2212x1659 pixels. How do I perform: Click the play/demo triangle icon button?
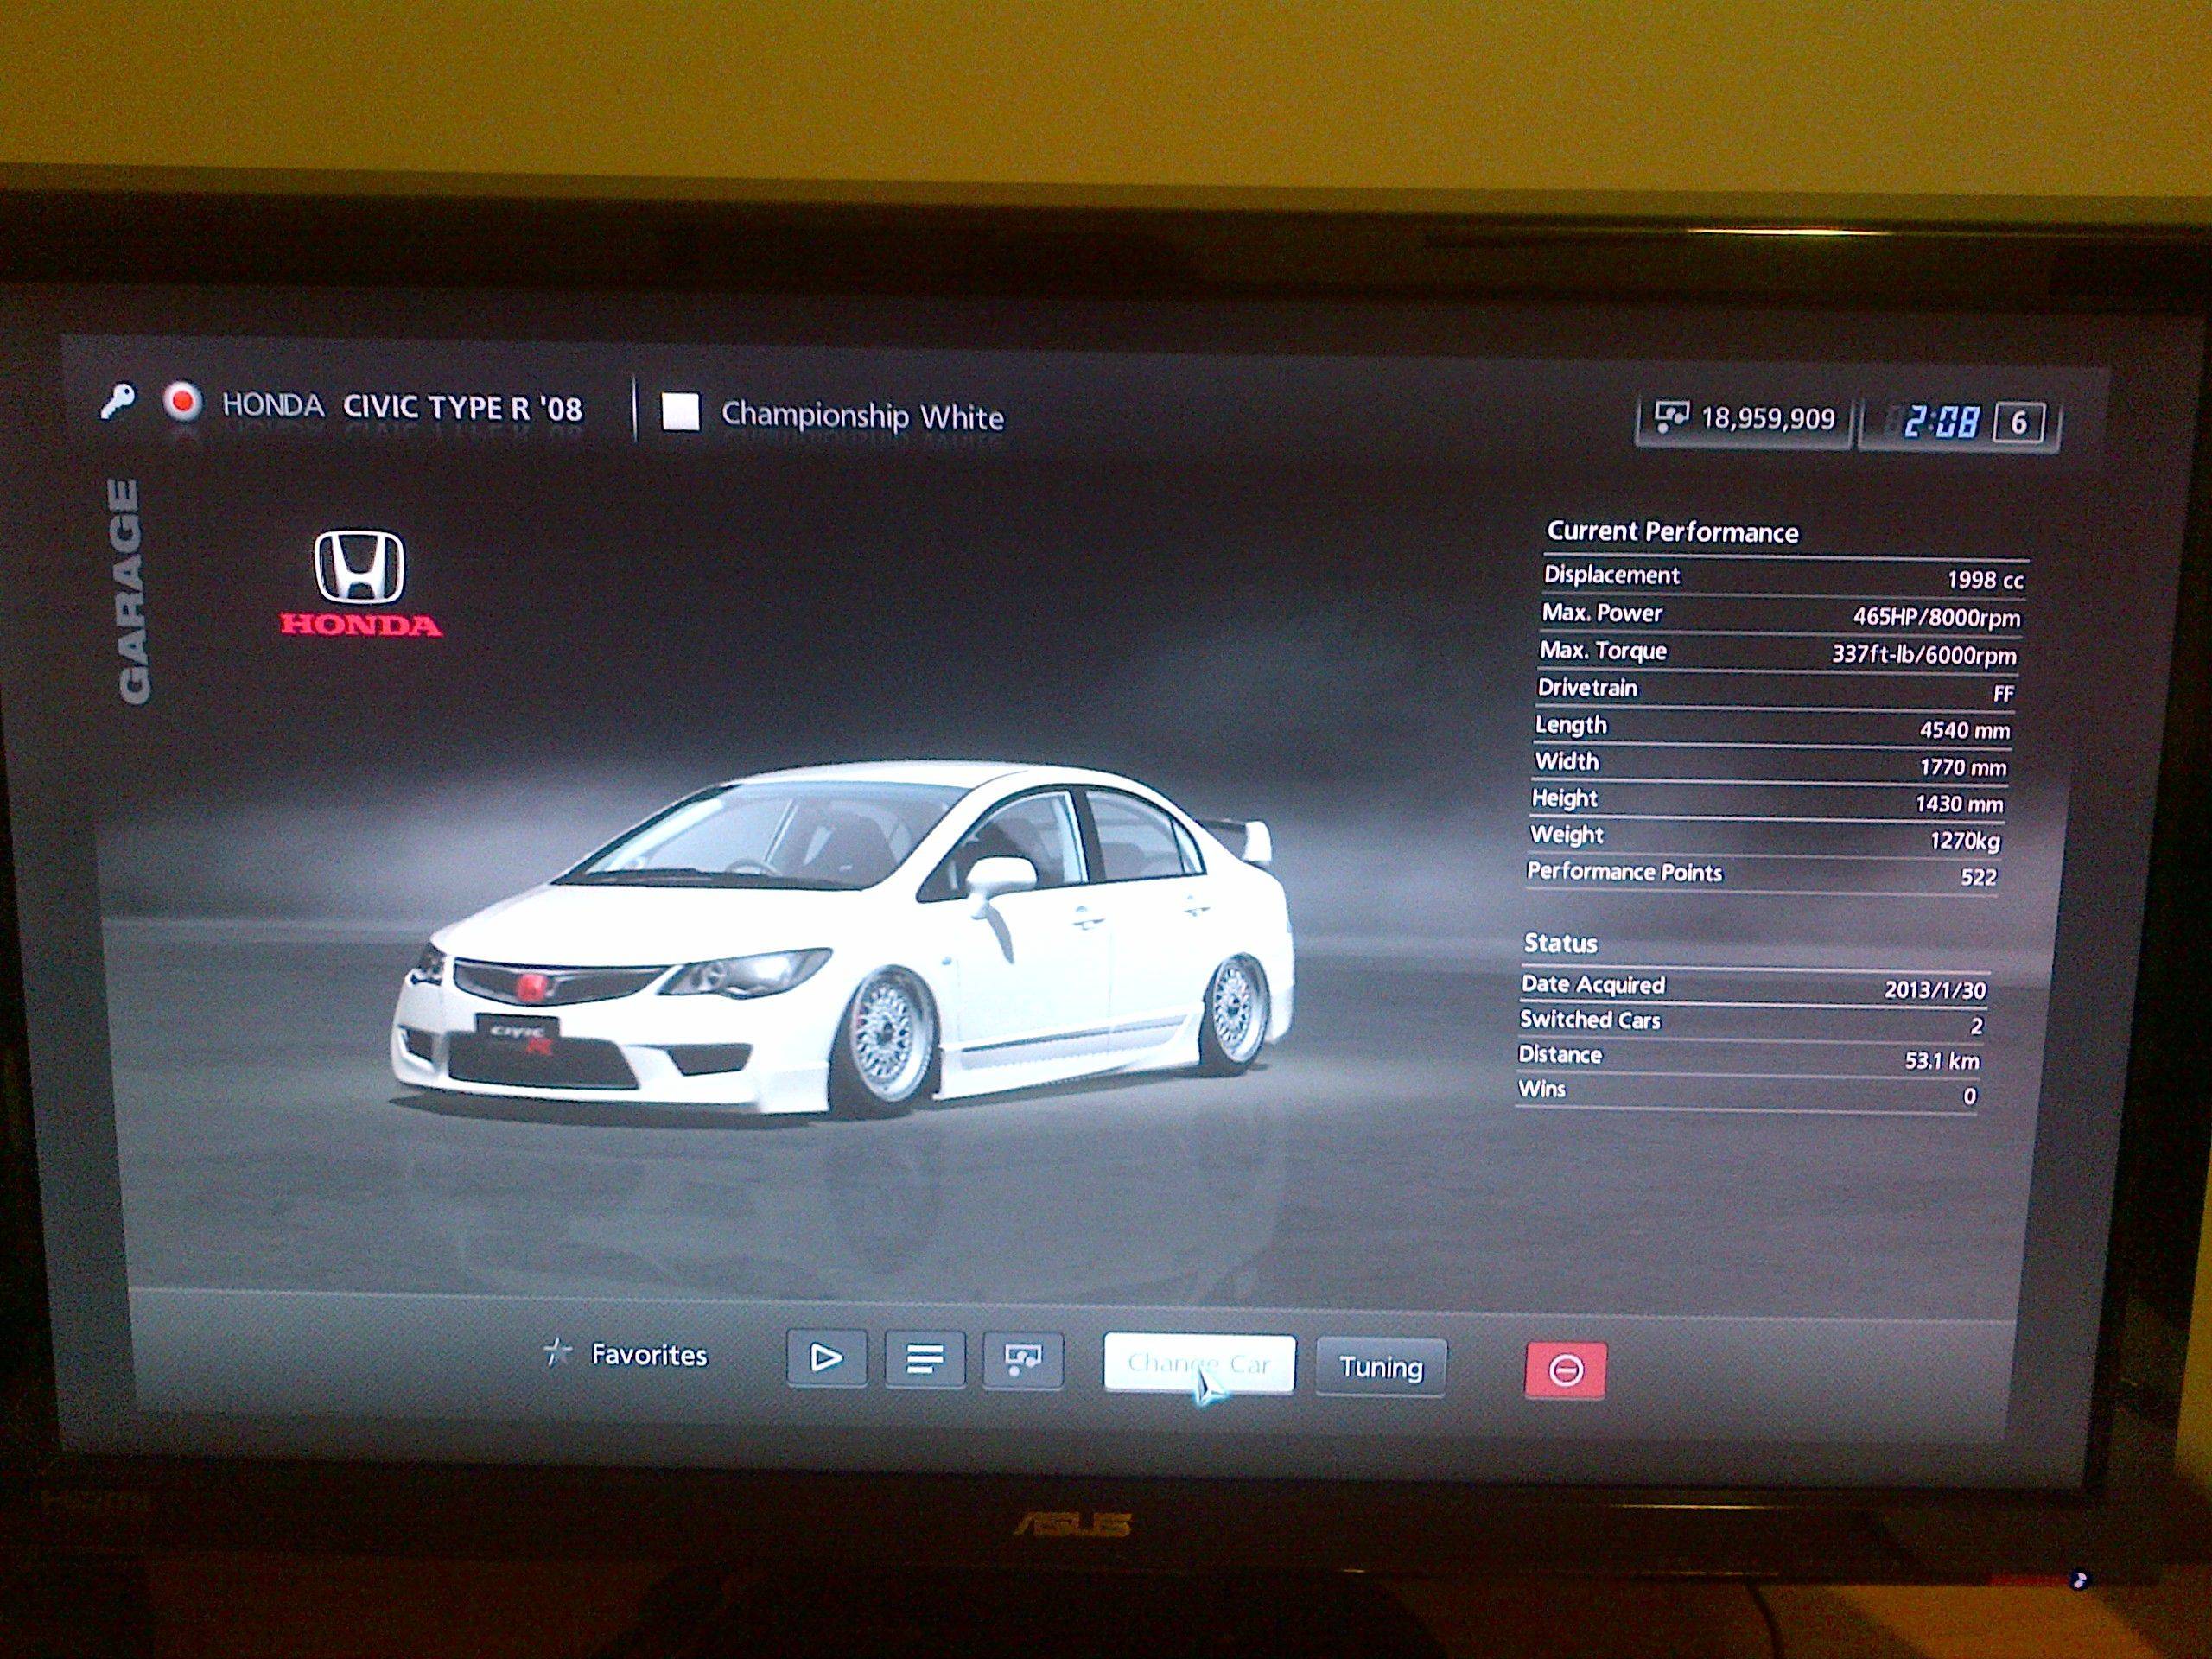tap(826, 1358)
